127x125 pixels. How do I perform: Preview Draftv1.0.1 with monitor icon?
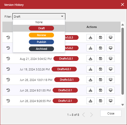tap(111, 101)
